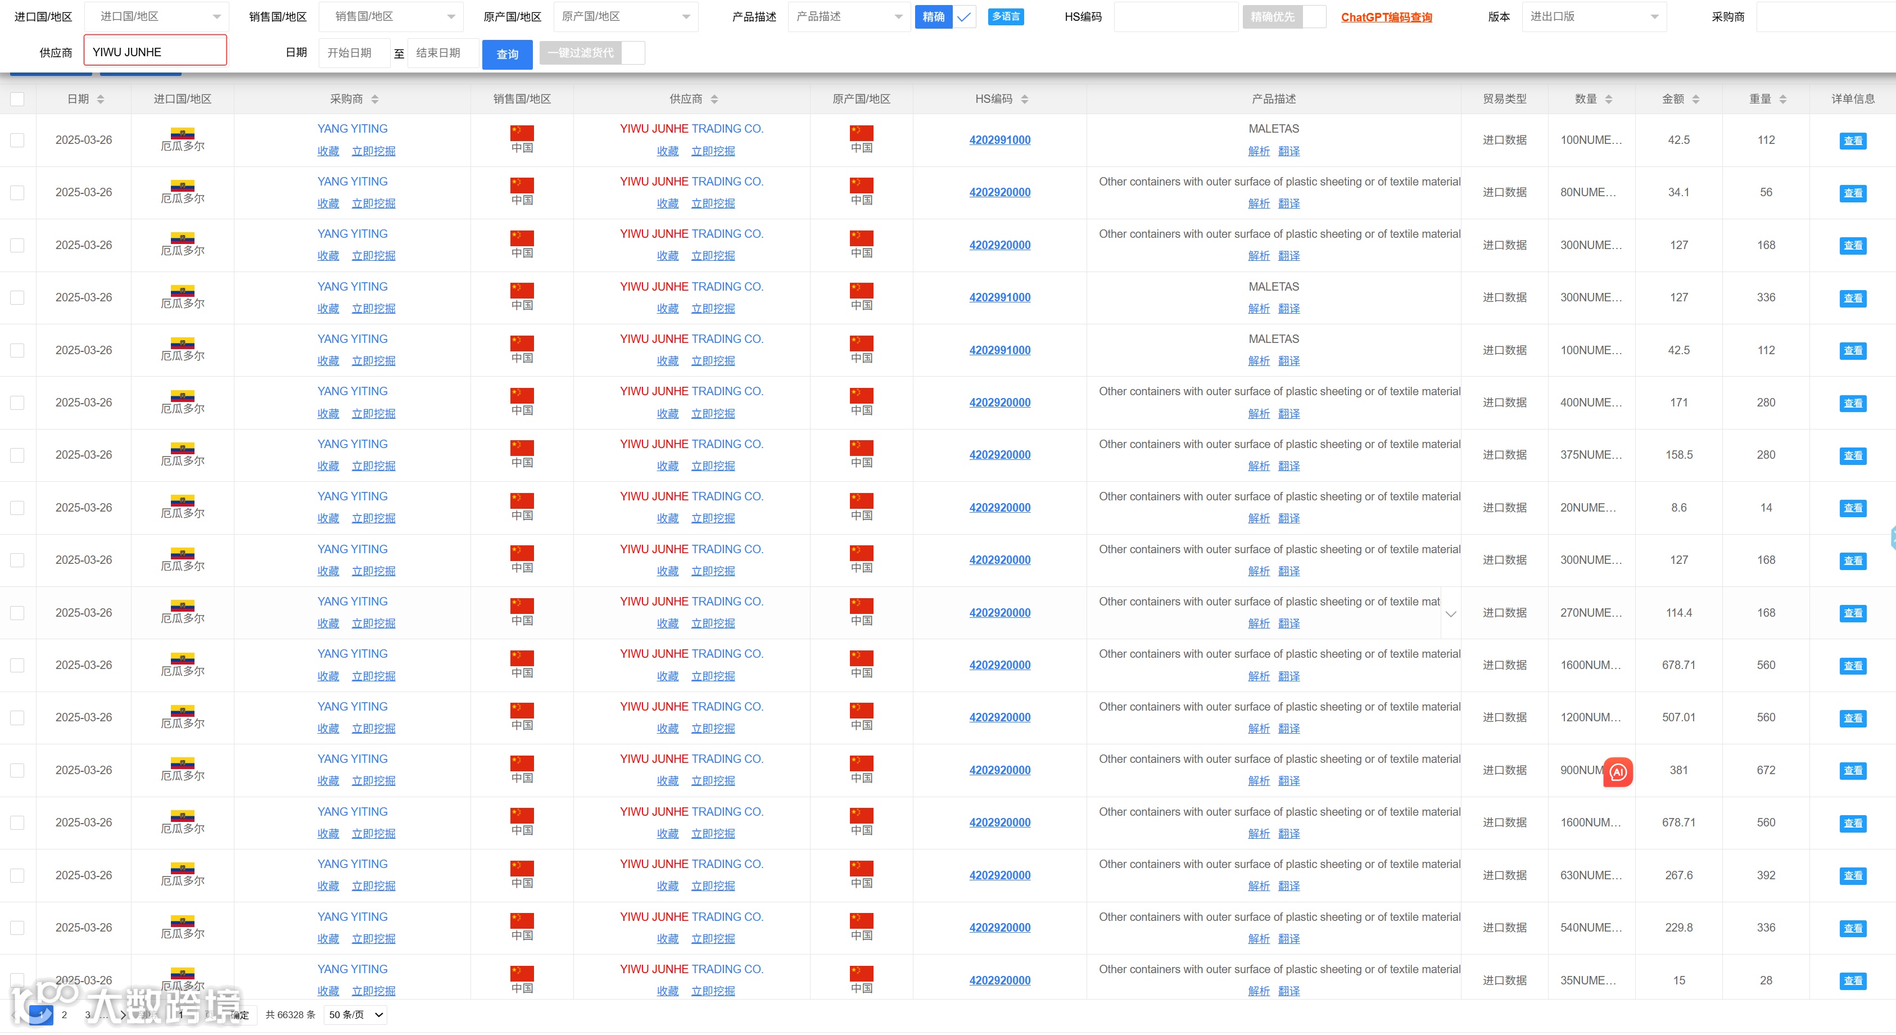The image size is (1896, 1035).
Task: Click the blue 查询 search button
Action: [x=506, y=55]
